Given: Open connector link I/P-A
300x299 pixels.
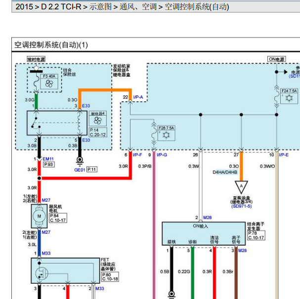Looking at the screenshot, I should (138, 97).
